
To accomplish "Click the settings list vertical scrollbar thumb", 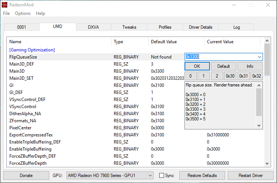I will coord(267,60).
